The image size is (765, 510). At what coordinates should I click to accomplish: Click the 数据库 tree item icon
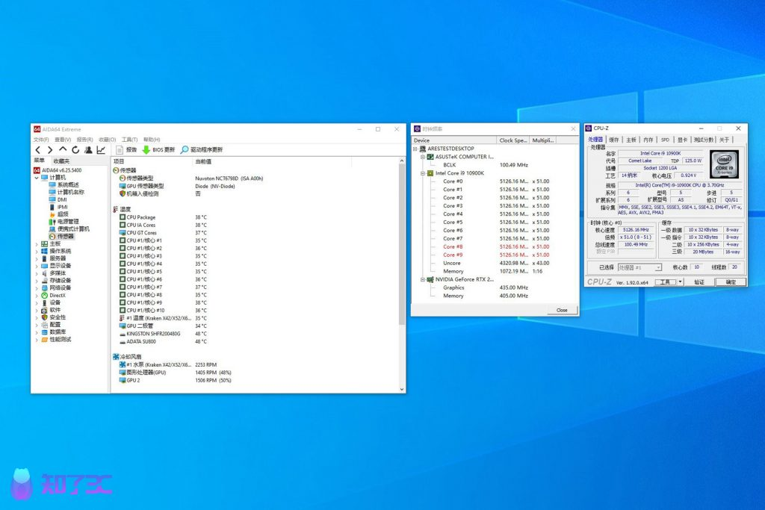[x=44, y=332]
